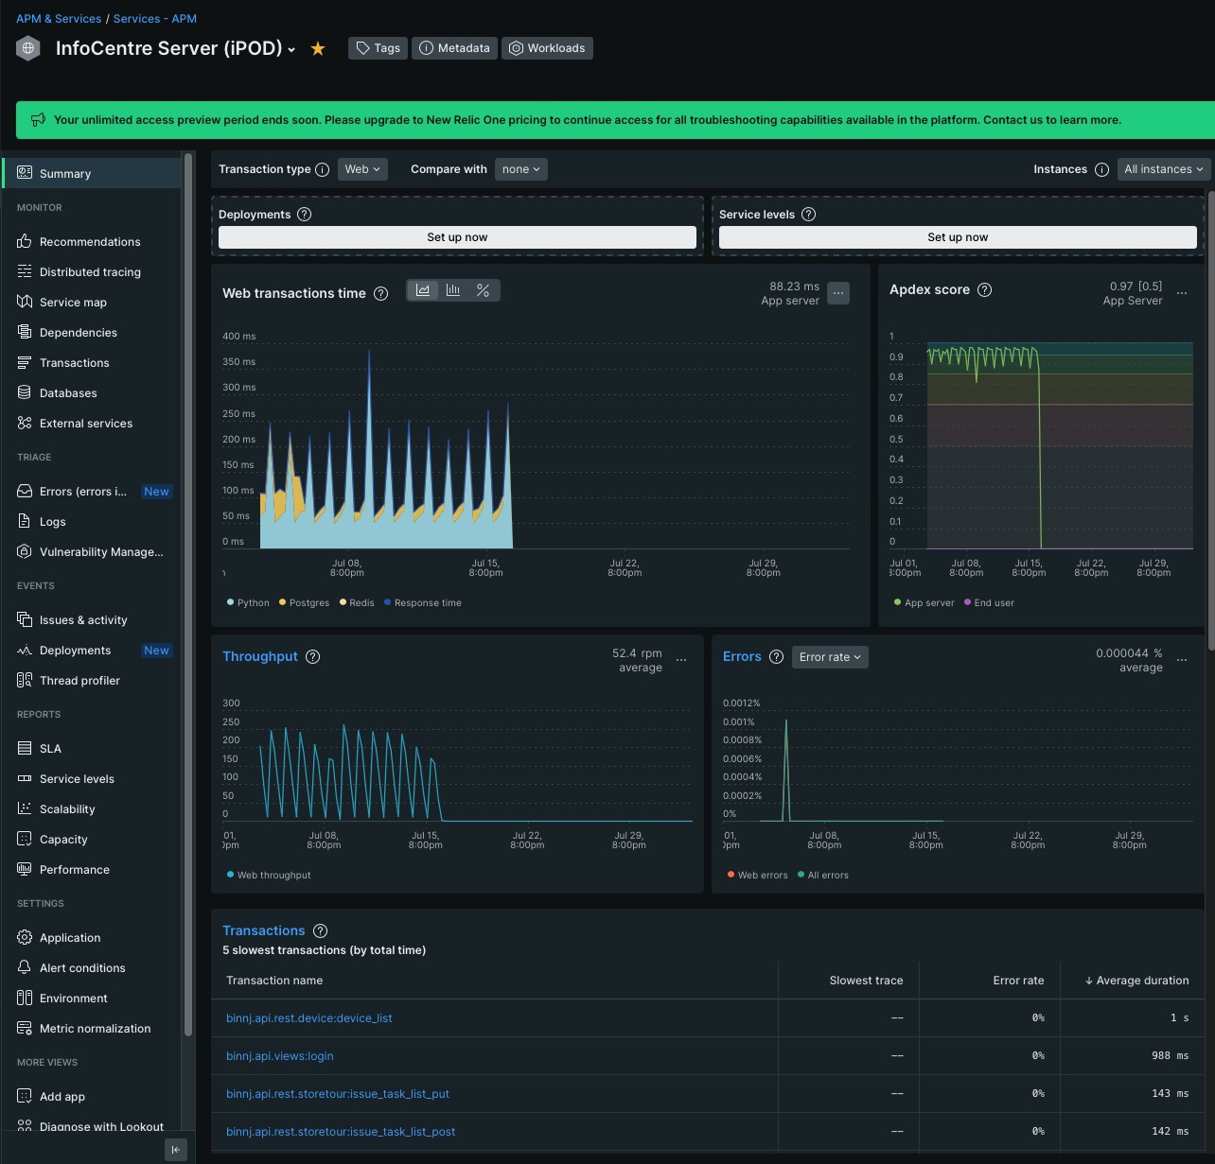This screenshot has height=1164, width=1215.
Task: Click Instances info icon
Action: (1101, 169)
